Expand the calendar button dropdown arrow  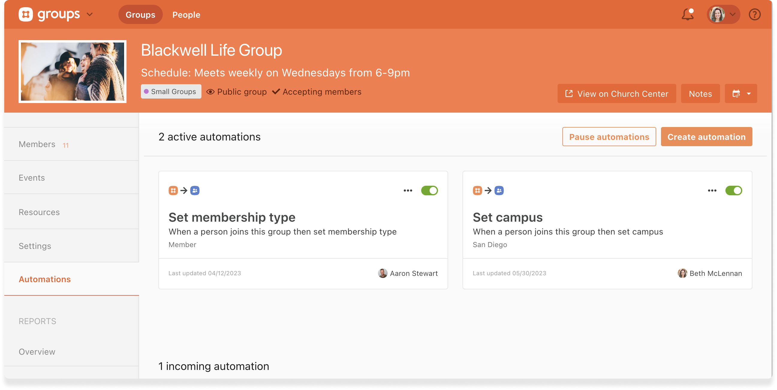tap(749, 93)
